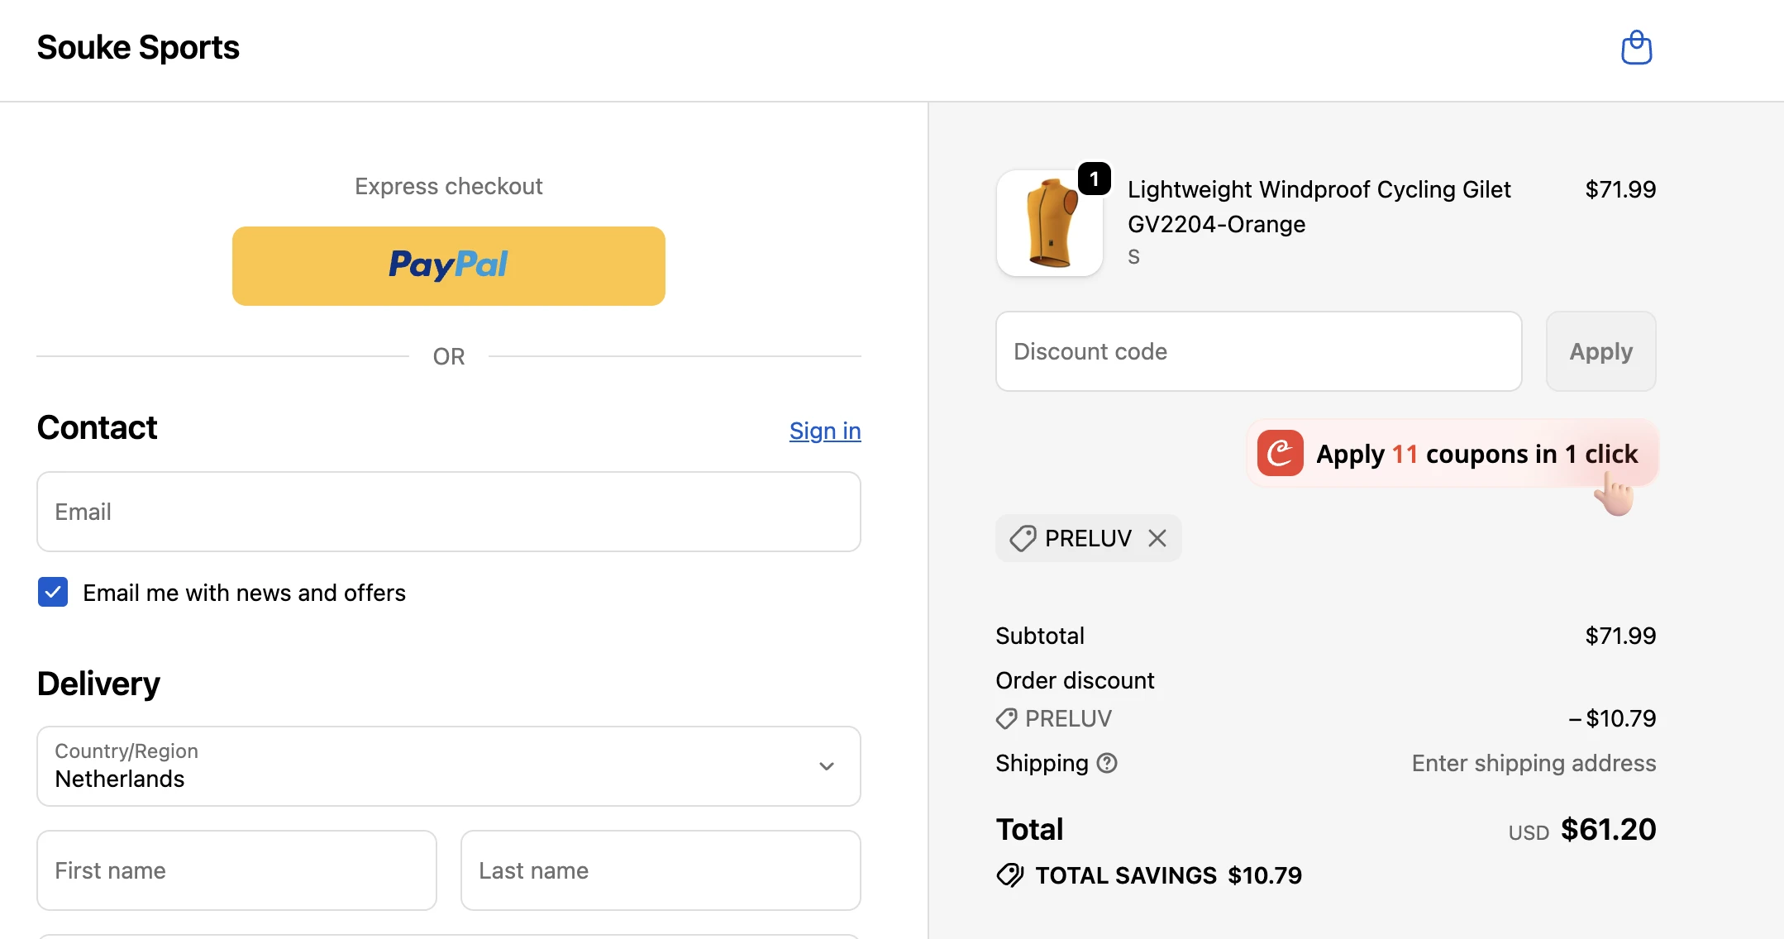1784x939 pixels.
Task: Click the Total Savings tag icon
Action: pyautogui.click(x=1010, y=875)
